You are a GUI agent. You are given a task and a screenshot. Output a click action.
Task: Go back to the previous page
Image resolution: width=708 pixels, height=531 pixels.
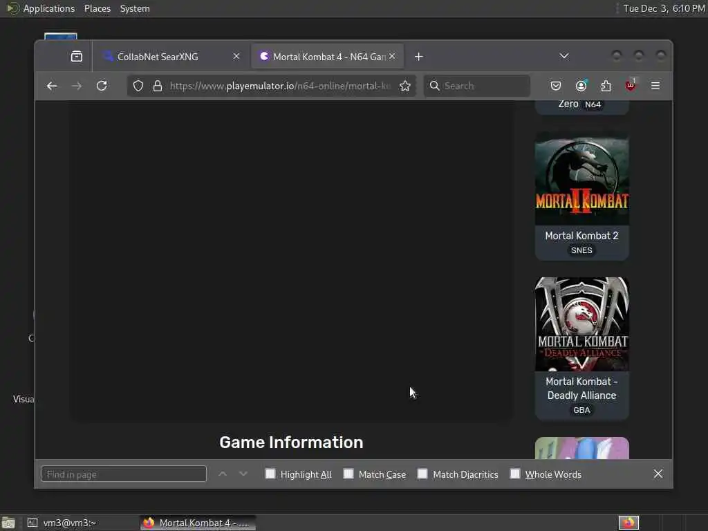coord(52,86)
